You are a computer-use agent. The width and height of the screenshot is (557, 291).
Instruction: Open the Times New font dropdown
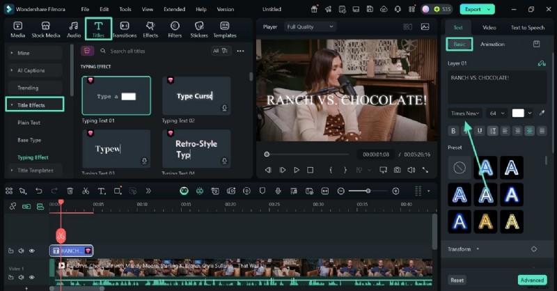pos(464,113)
